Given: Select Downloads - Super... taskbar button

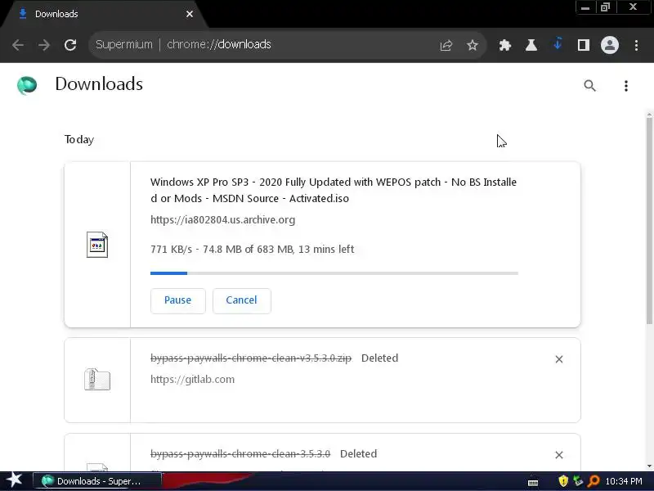Looking at the screenshot, I should tap(96, 481).
